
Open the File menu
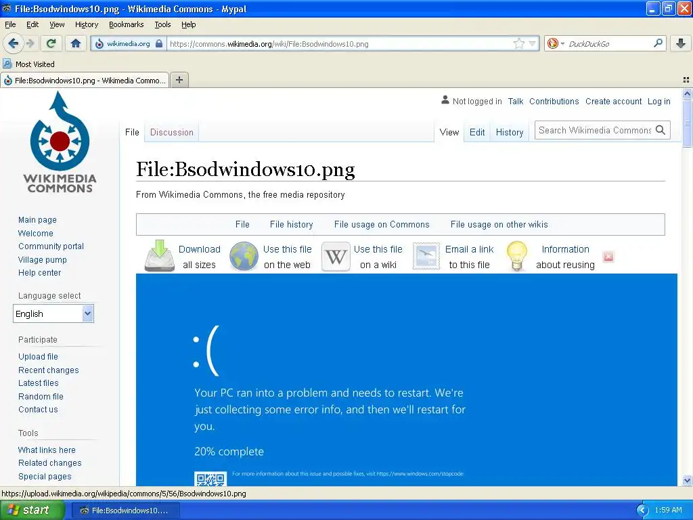tap(10, 24)
